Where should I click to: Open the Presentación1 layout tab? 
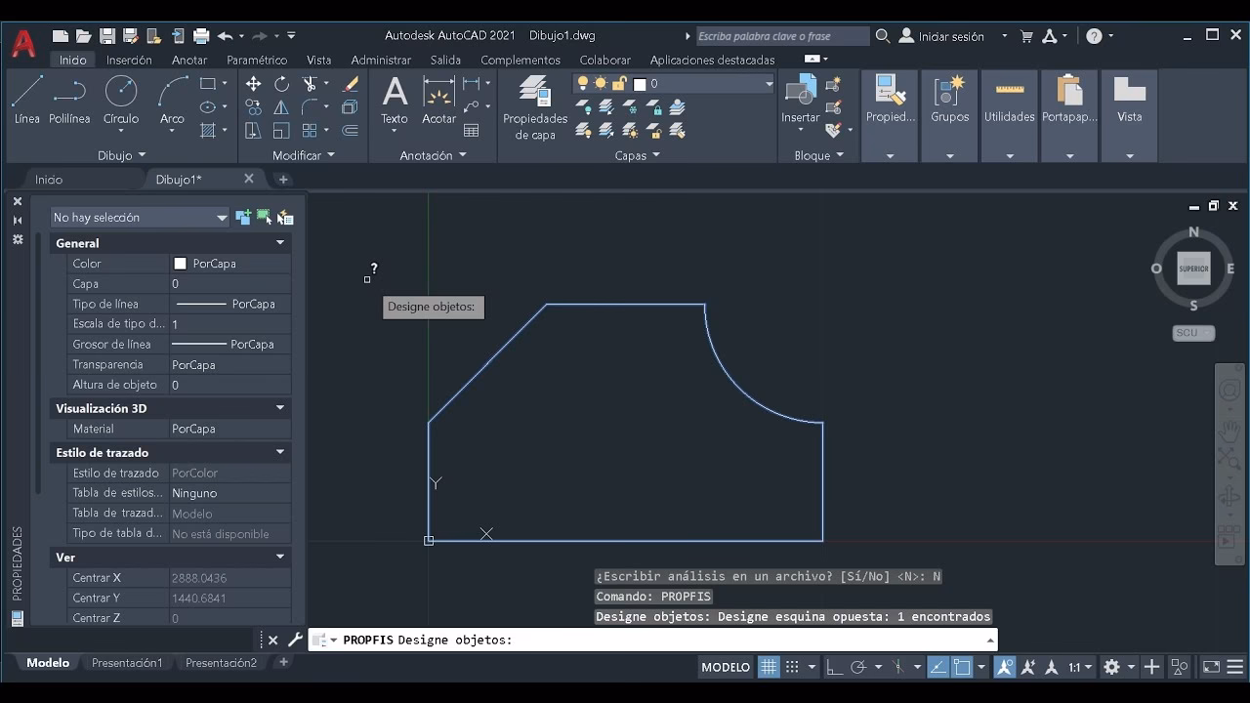click(128, 662)
